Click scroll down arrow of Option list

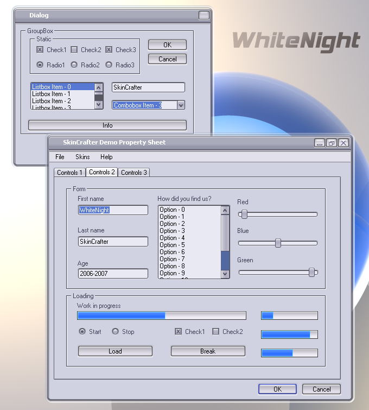225,274
